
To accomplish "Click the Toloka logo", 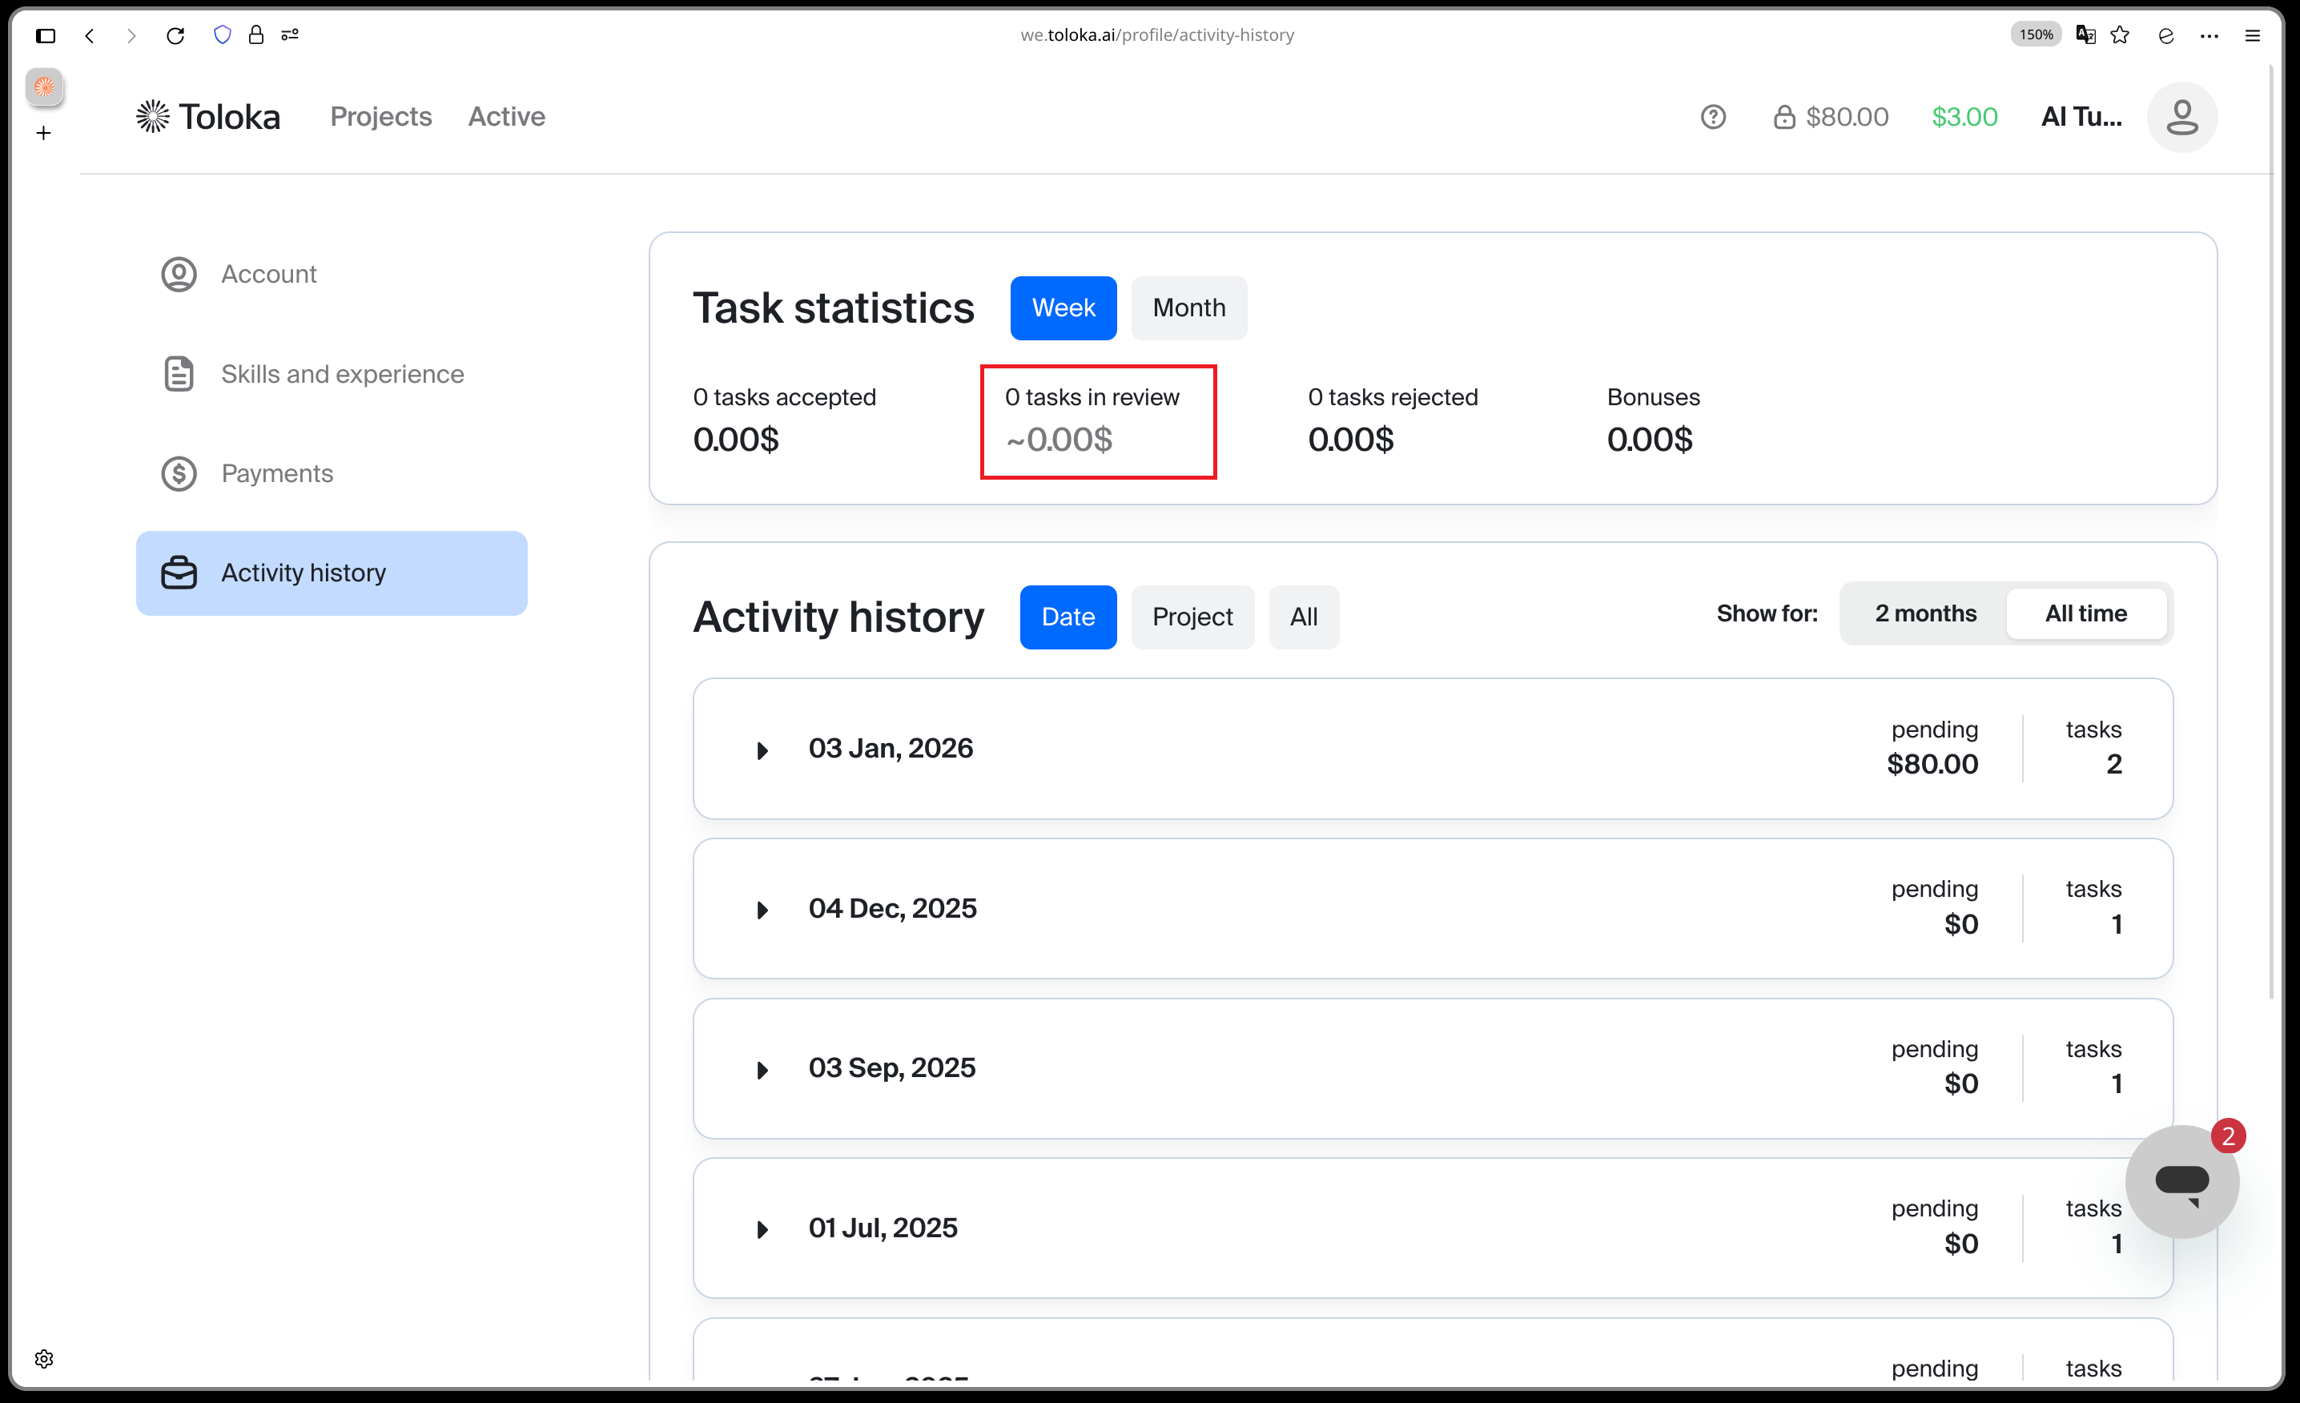I will 207,117.
